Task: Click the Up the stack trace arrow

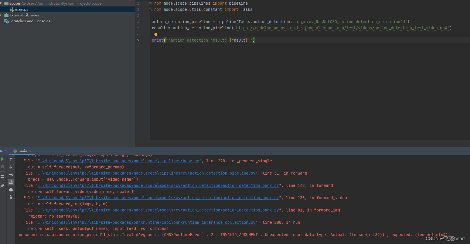Action: (11, 159)
